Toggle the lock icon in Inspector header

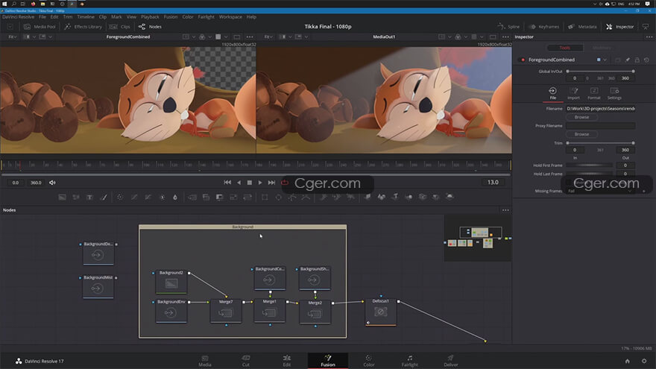pyautogui.click(x=637, y=60)
